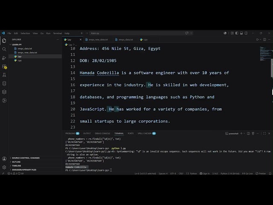Open the Copilot dropdown chevron in command center
The height and width of the screenshot is (205, 273).
192,33
